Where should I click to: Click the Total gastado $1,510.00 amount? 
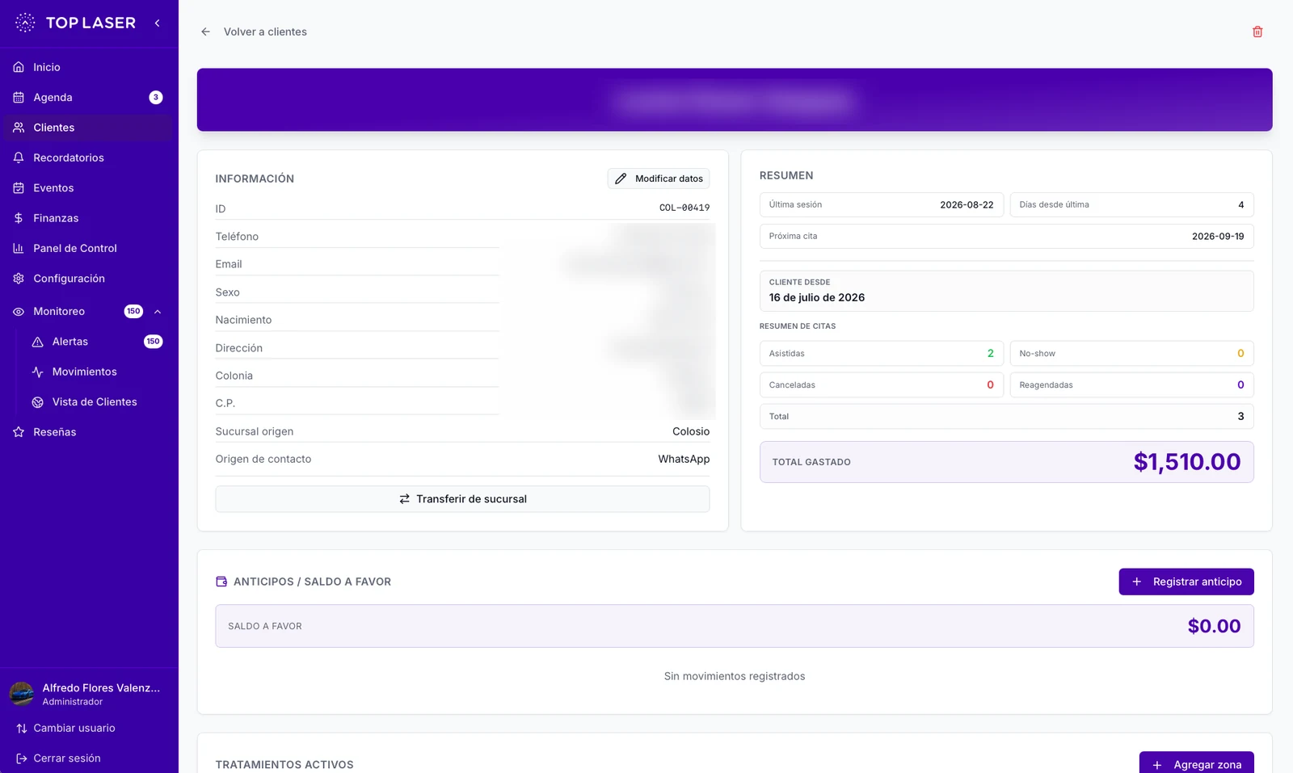point(1186,462)
